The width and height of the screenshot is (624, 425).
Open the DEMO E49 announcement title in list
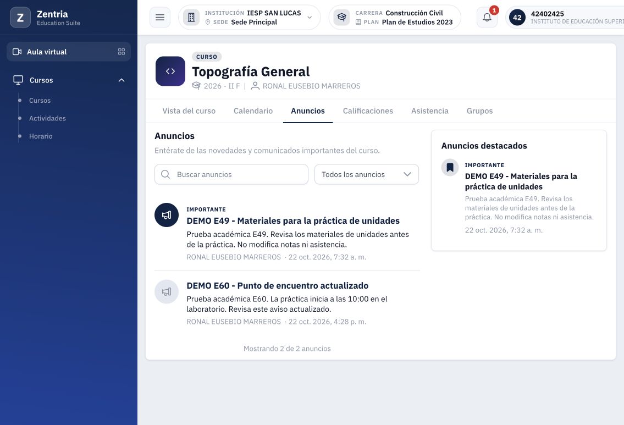(x=293, y=221)
